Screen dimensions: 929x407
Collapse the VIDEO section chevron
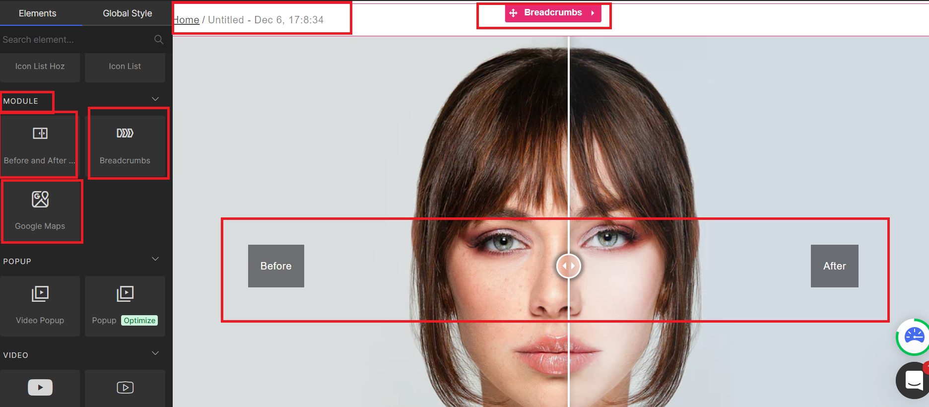[155, 353]
